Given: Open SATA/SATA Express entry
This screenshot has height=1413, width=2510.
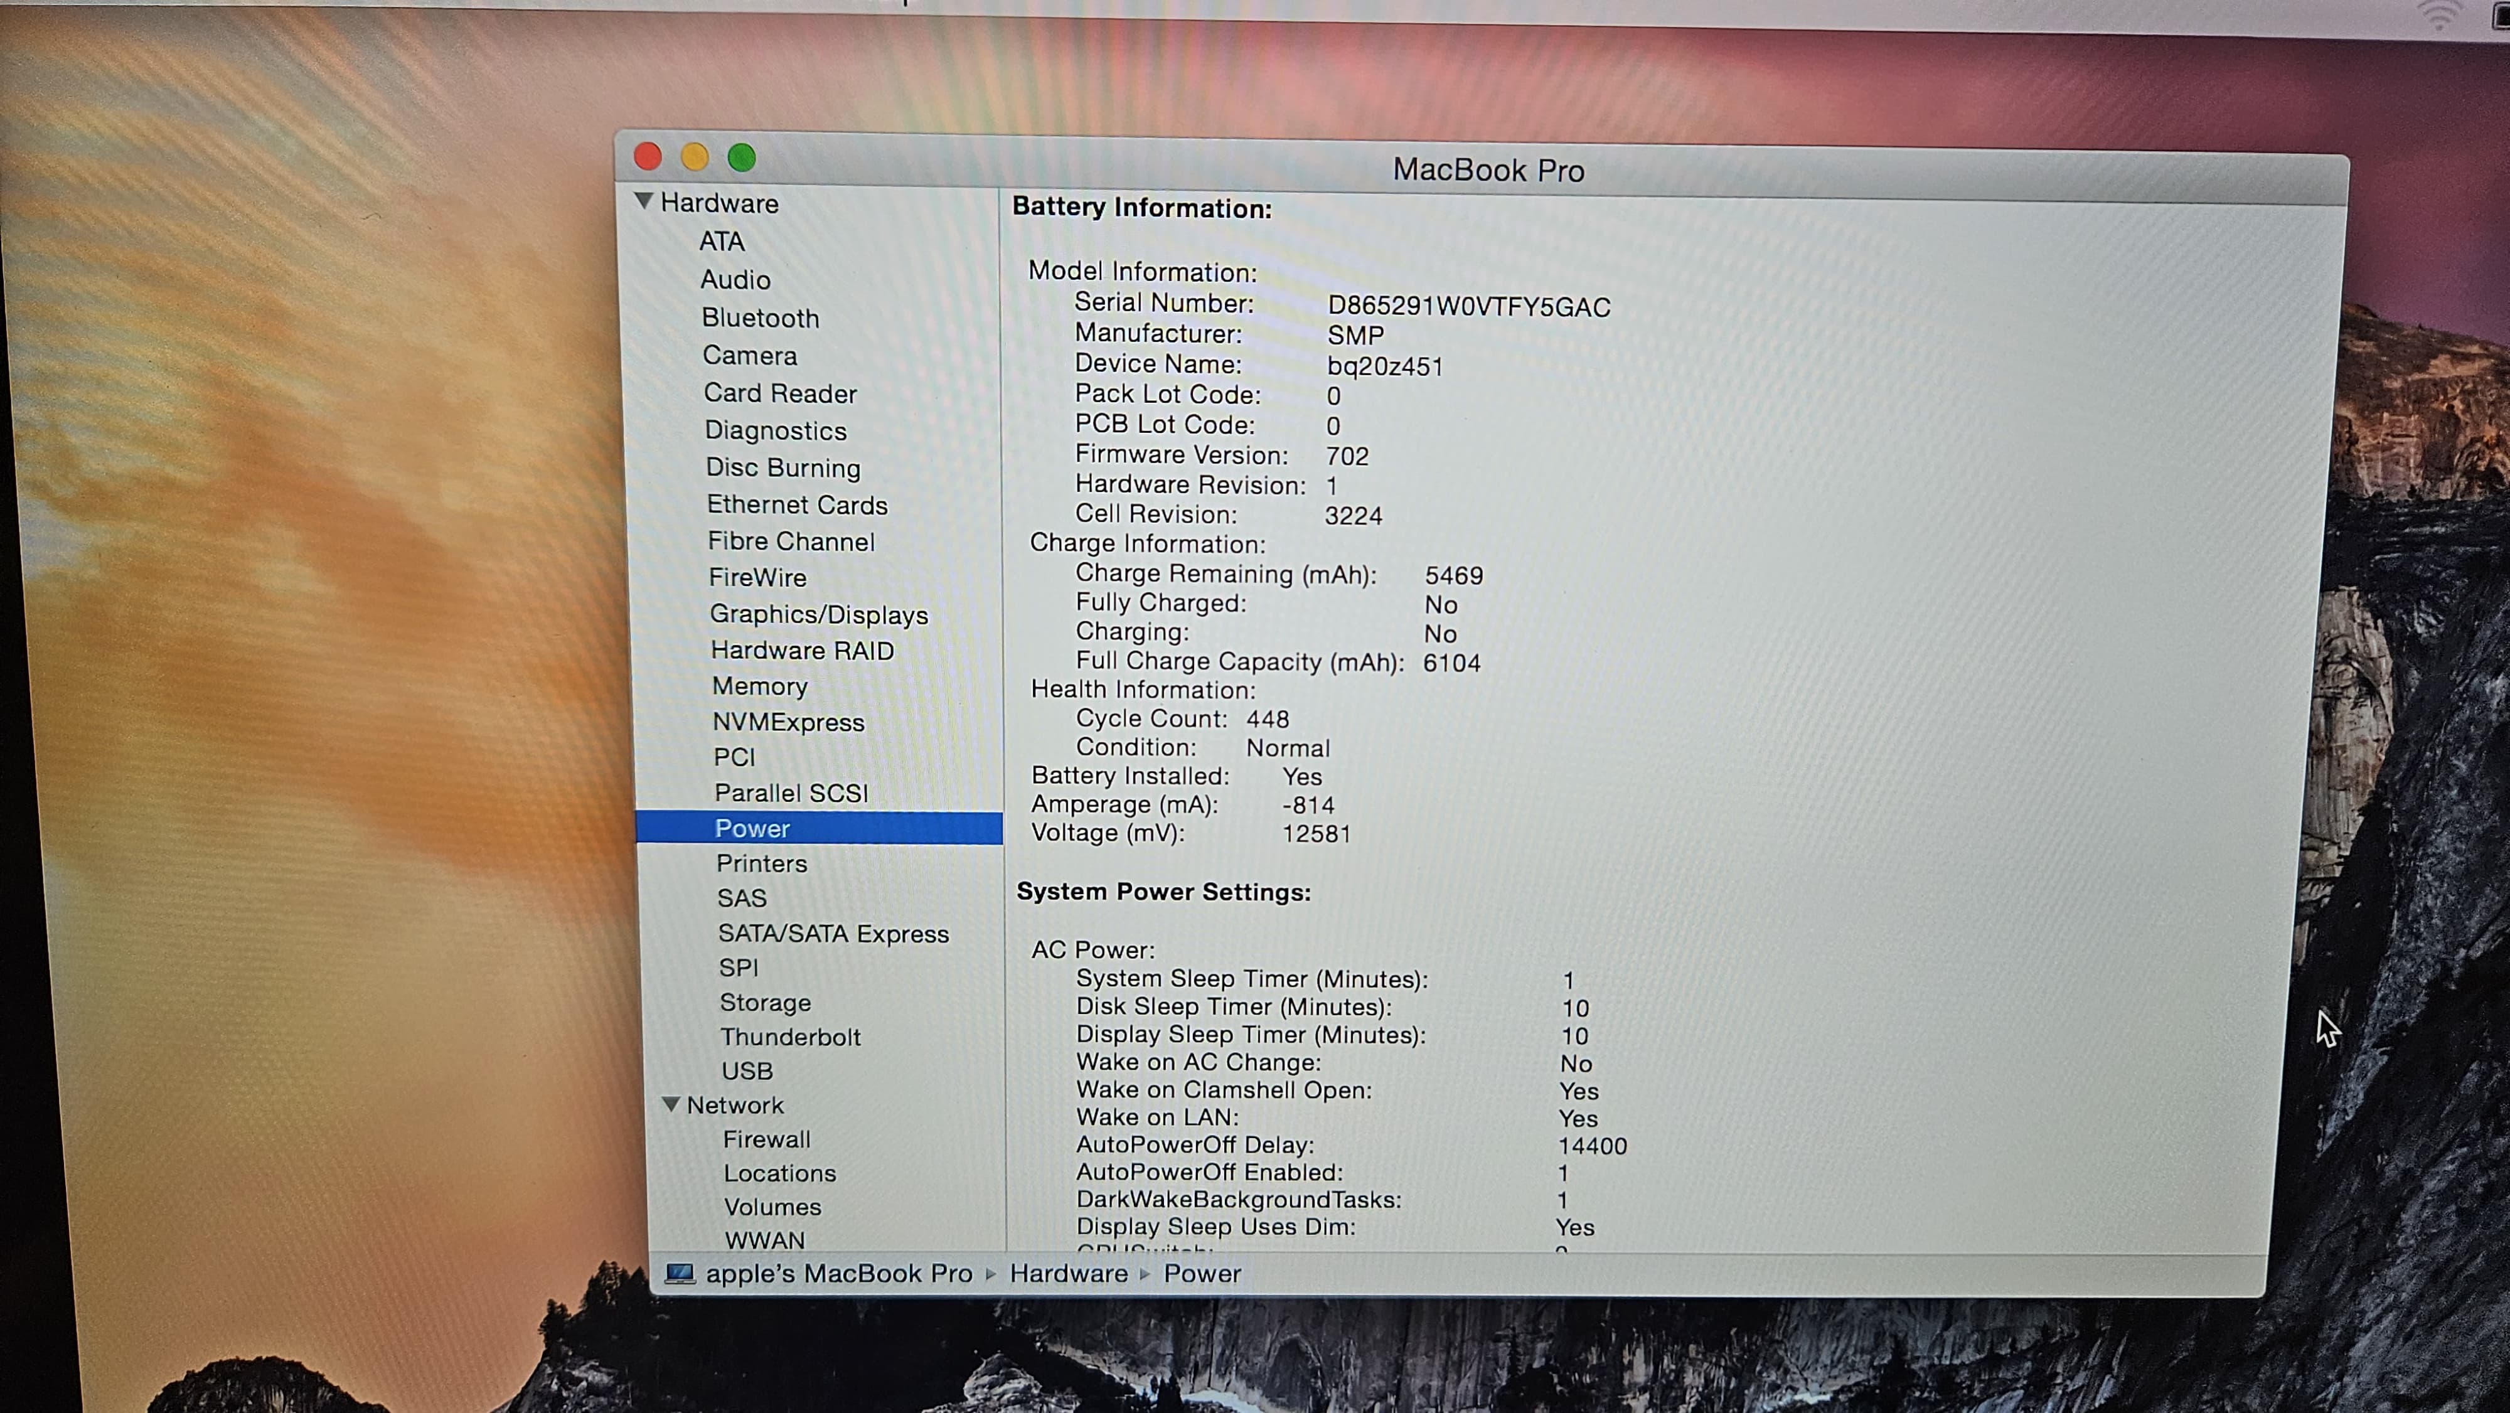Looking at the screenshot, I should [834, 934].
